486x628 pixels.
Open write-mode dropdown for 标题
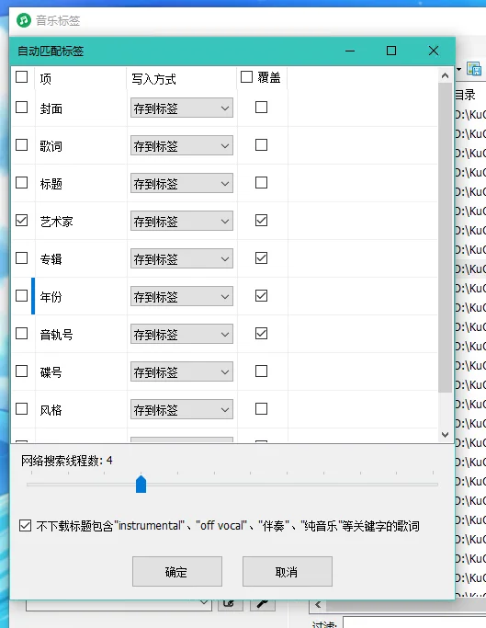(x=182, y=183)
